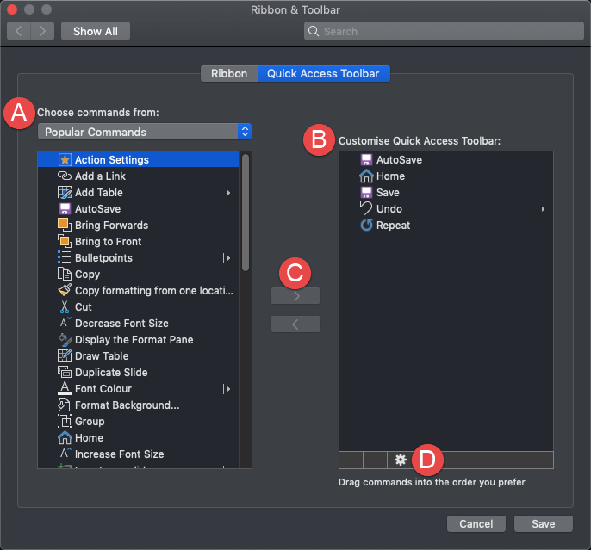The width and height of the screenshot is (591, 550).
Task: Click the Decrease Font Size icon
Action: (x=65, y=323)
